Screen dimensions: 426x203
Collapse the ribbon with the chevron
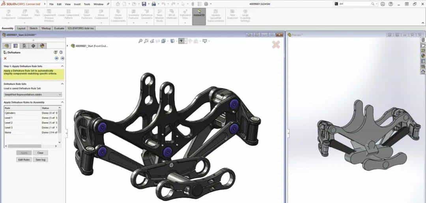click(422, 23)
